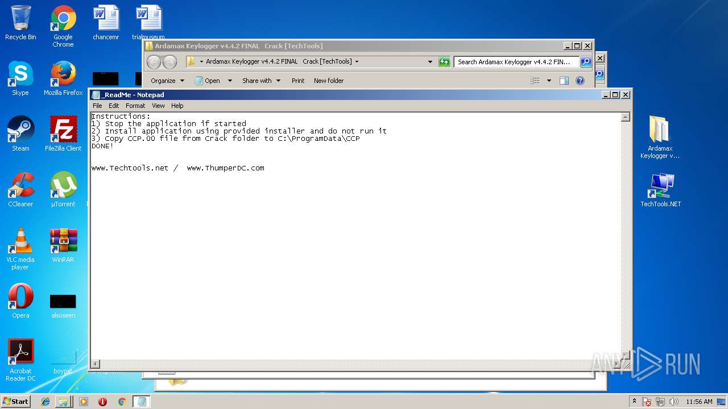This screenshot has height=409, width=728.
Task: Open the Organize dropdown in Explorer
Action: (x=167, y=81)
